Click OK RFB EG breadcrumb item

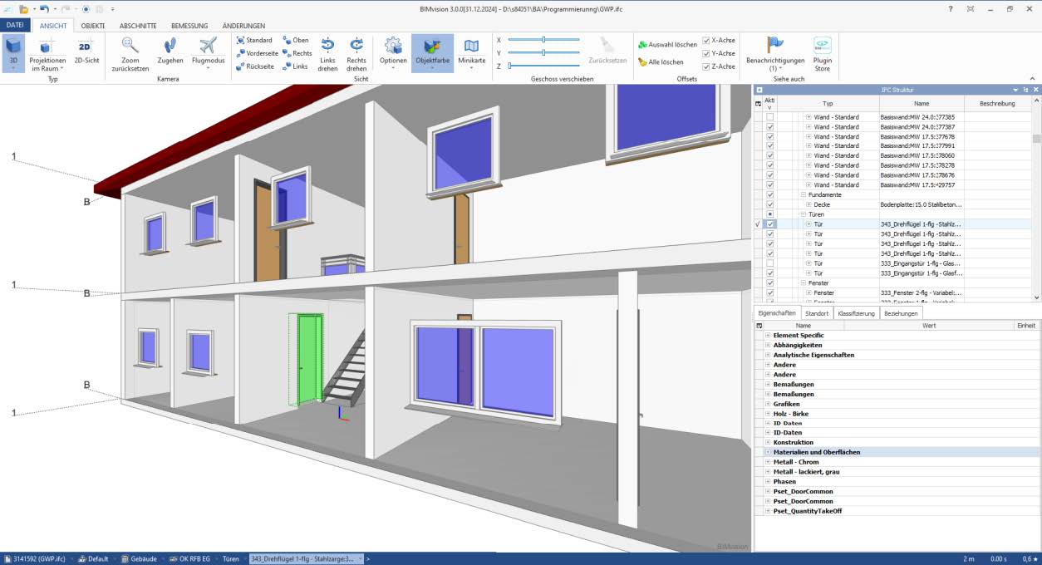tap(191, 559)
